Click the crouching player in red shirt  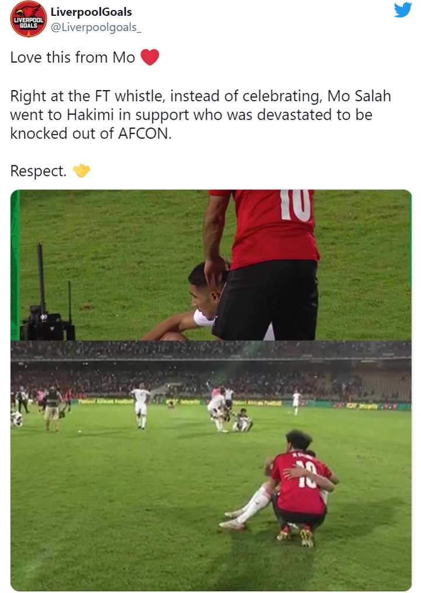[x=301, y=488]
